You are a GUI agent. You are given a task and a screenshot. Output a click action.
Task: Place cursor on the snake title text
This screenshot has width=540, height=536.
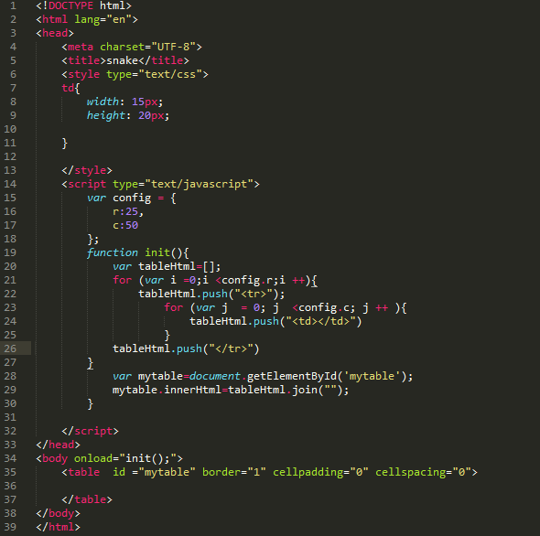123,60
